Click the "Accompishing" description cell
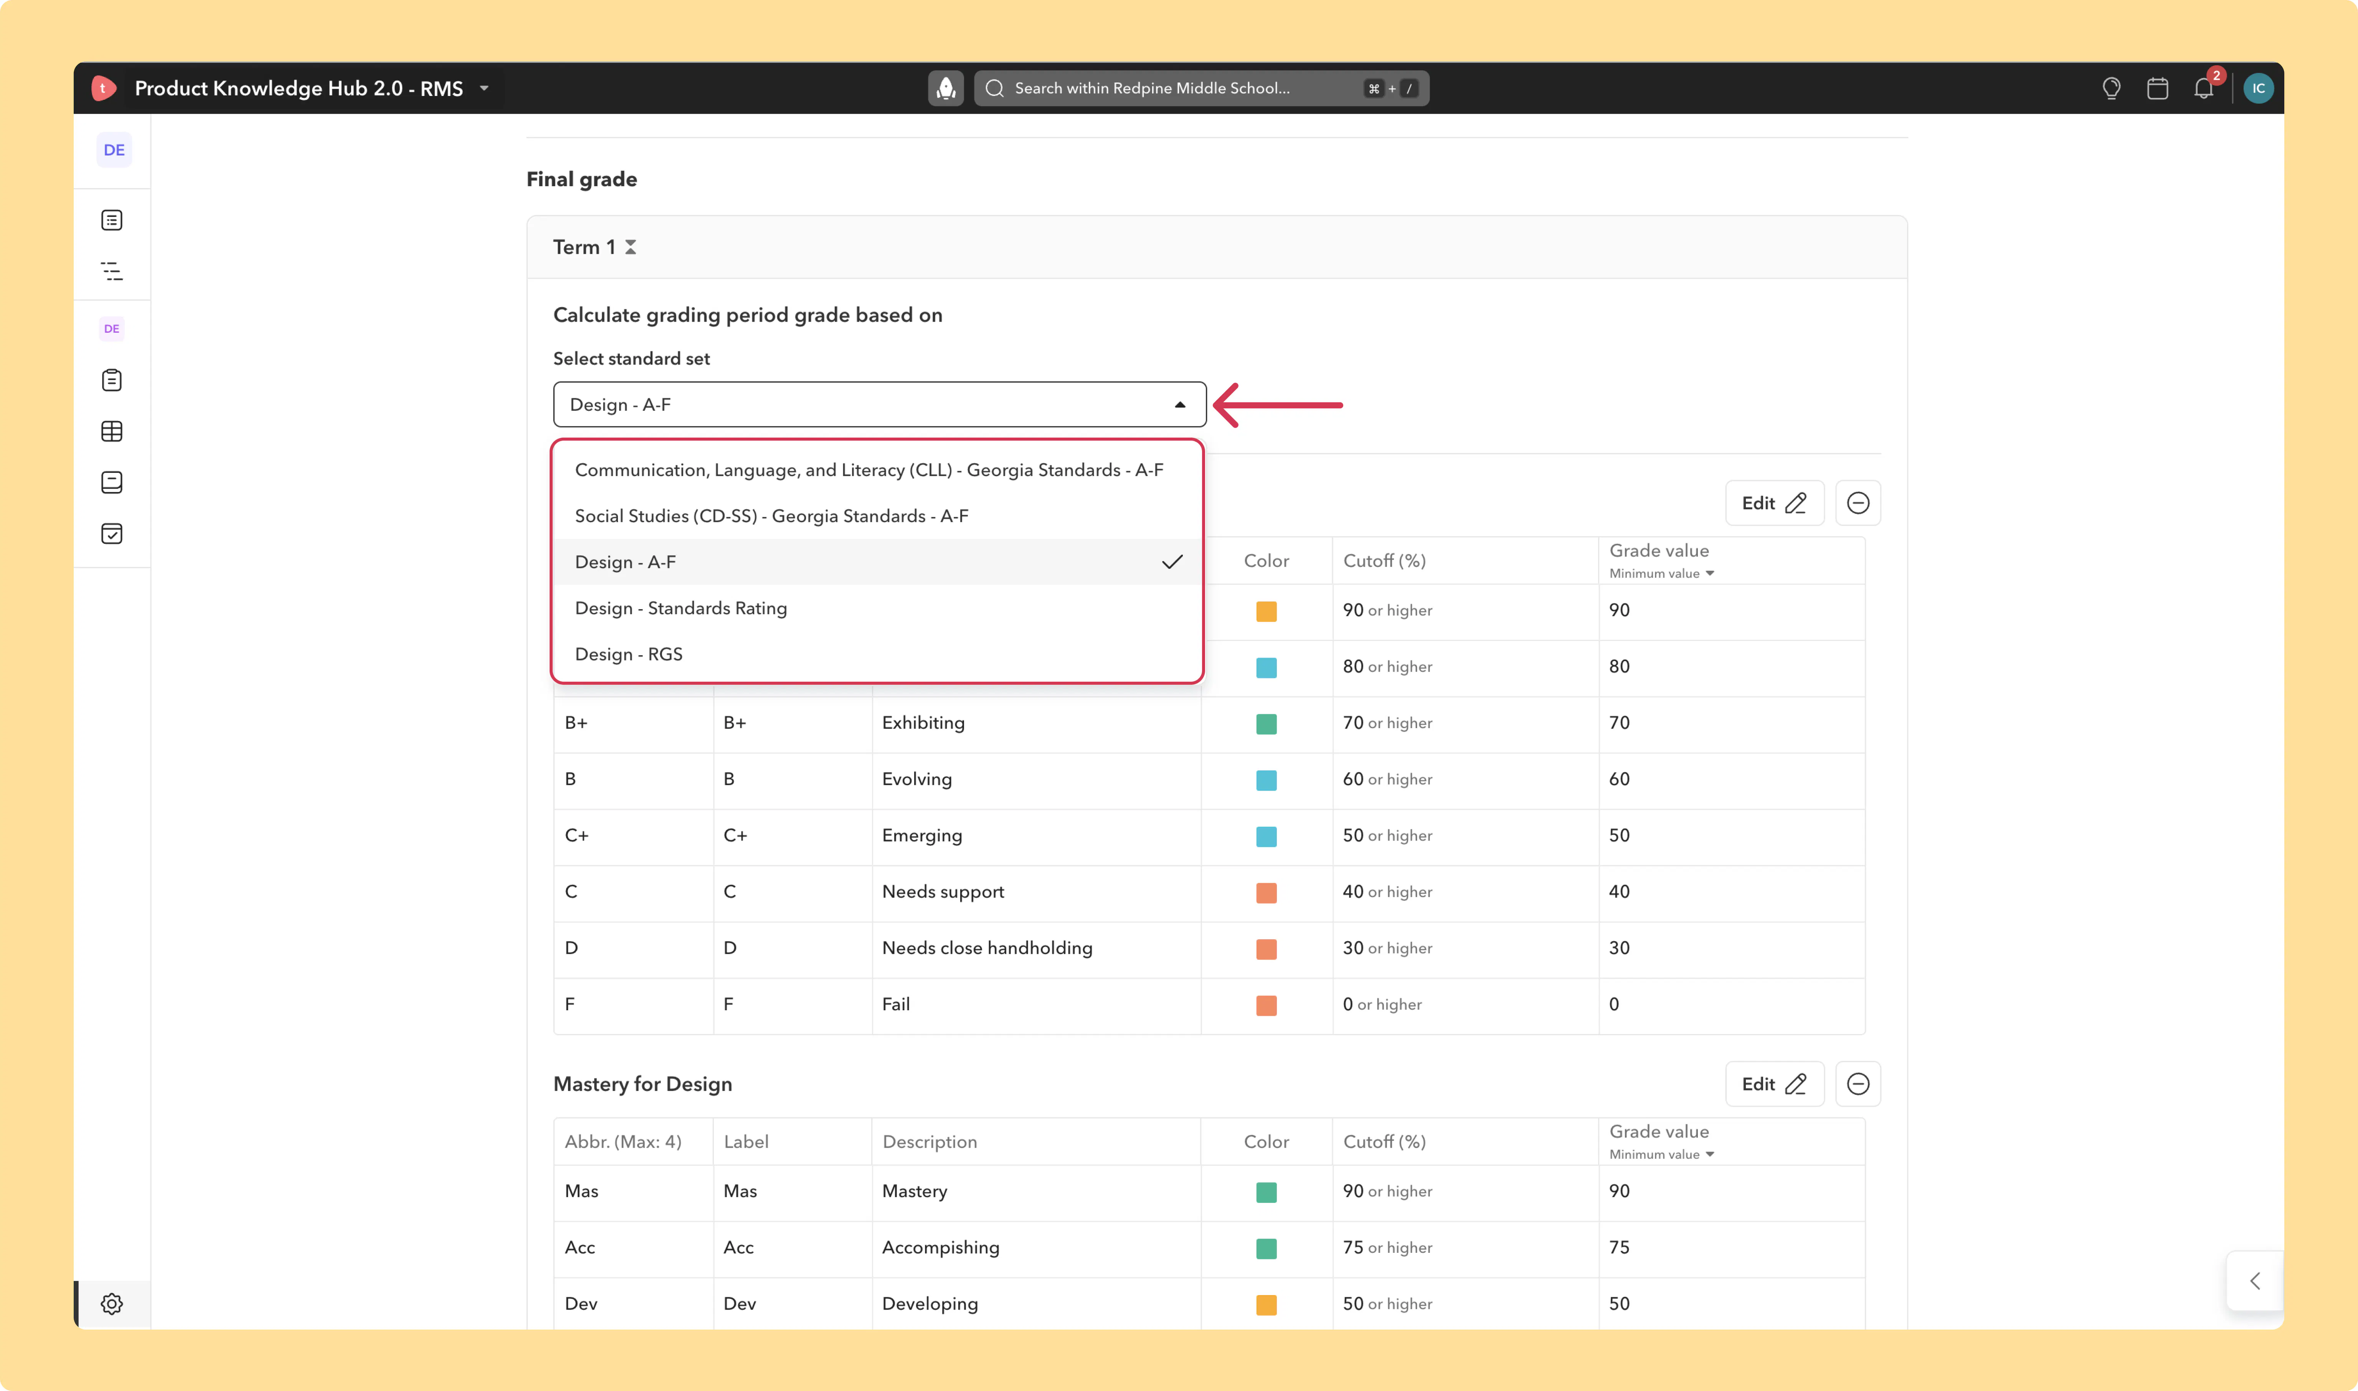Screen dimensions: 2358x1391 point(1037,1249)
